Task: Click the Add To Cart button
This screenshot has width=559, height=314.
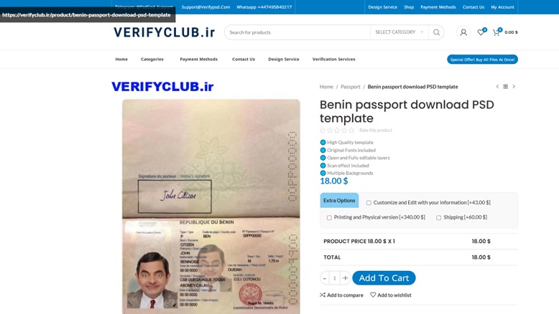Action: point(384,278)
